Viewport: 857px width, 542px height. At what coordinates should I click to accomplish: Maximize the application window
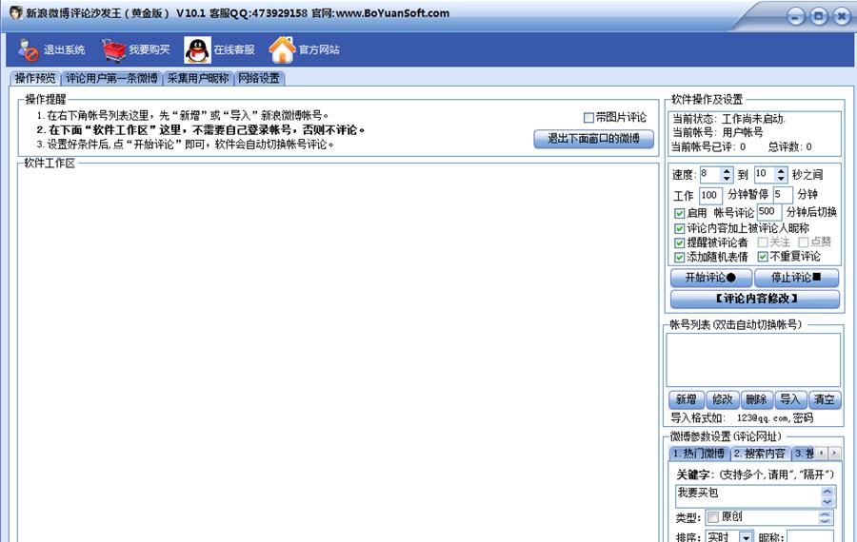point(818,17)
